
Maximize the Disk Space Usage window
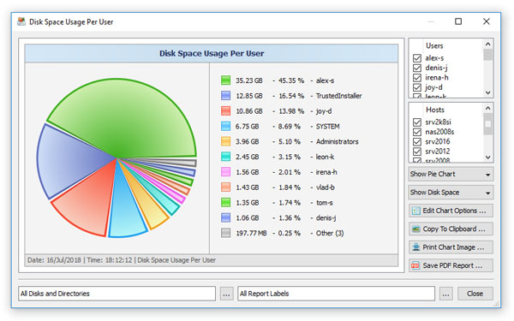pos(458,21)
